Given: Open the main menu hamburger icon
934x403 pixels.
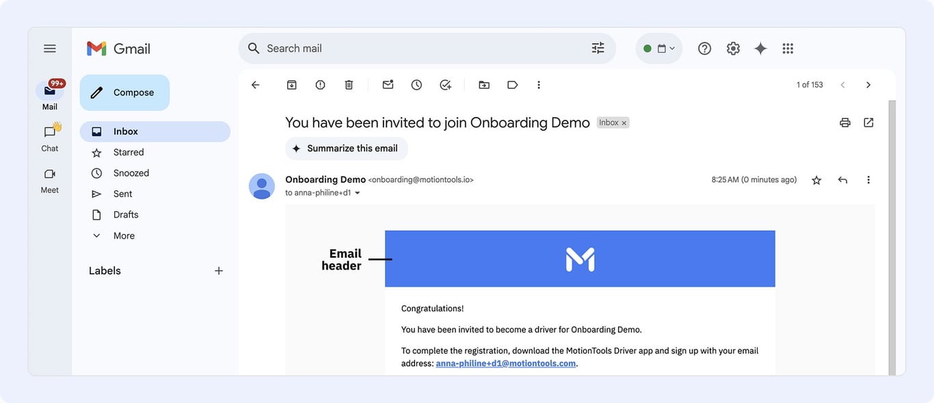Looking at the screenshot, I should click(49, 49).
